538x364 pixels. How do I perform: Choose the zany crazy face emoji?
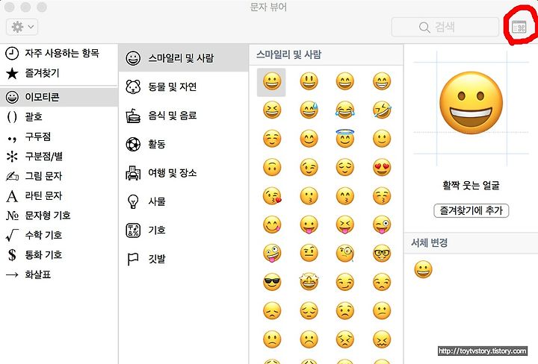tap(272, 254)
